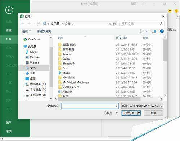This screenshot has height=141, width=180.
Task: Open 桌面 in the navigation pane
Action: [31, 79]
